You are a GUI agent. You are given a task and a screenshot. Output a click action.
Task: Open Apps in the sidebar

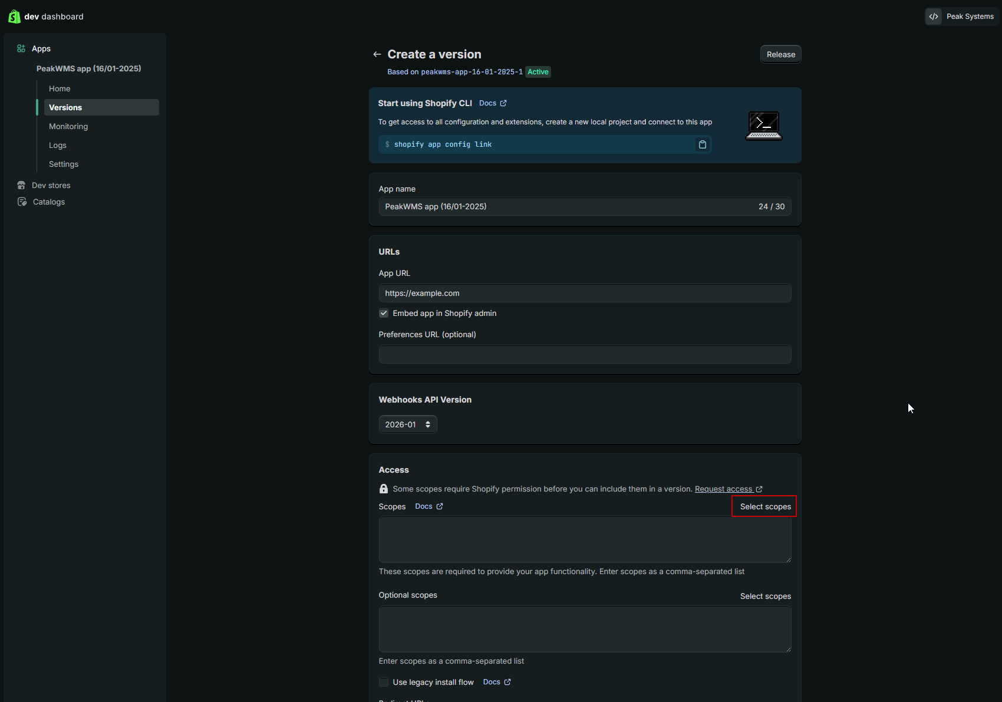click(41, 48)
